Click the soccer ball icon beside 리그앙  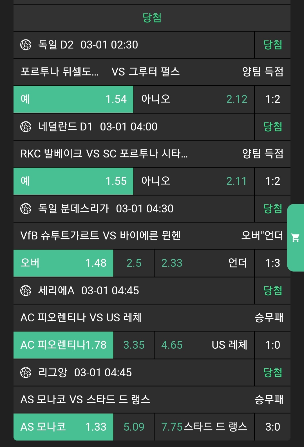26,373
